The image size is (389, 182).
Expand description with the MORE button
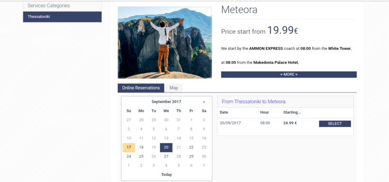[289, 74]
